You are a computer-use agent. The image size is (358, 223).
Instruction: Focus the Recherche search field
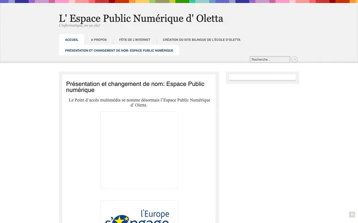tap(270, 60)
